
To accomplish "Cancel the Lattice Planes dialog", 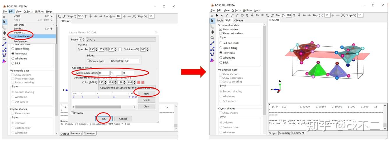I will [x=123, y=119].
